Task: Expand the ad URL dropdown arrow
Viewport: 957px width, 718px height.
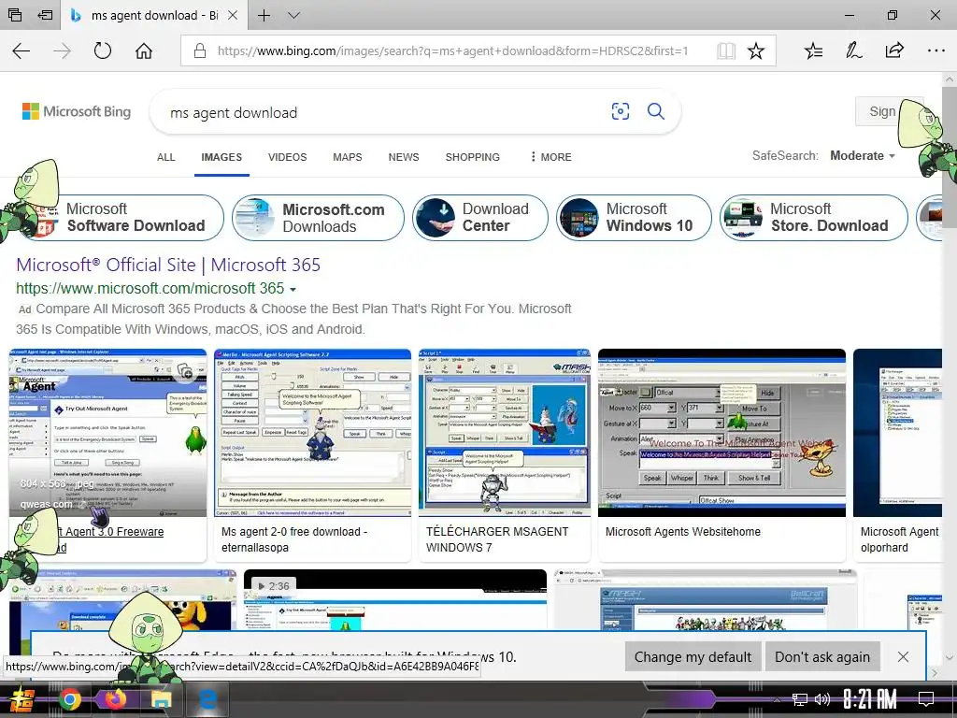Action: click(x=293, y=290)
